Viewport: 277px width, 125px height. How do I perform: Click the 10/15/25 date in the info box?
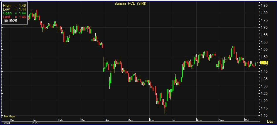tap(10, 21)
